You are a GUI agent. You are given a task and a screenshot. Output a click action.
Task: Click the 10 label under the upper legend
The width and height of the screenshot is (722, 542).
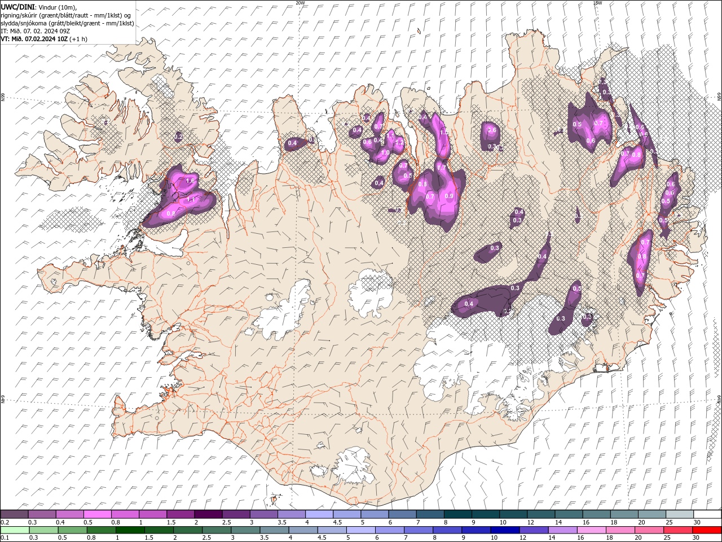[503, 522]
